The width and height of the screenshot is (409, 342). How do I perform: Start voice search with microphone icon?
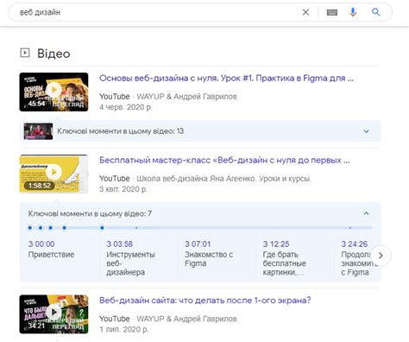[x=353, y=12]
